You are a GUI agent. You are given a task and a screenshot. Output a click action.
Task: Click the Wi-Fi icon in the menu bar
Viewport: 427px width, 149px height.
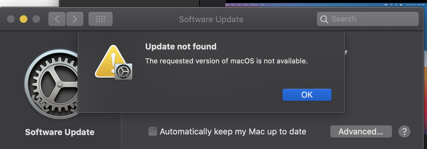click(391, 5)
